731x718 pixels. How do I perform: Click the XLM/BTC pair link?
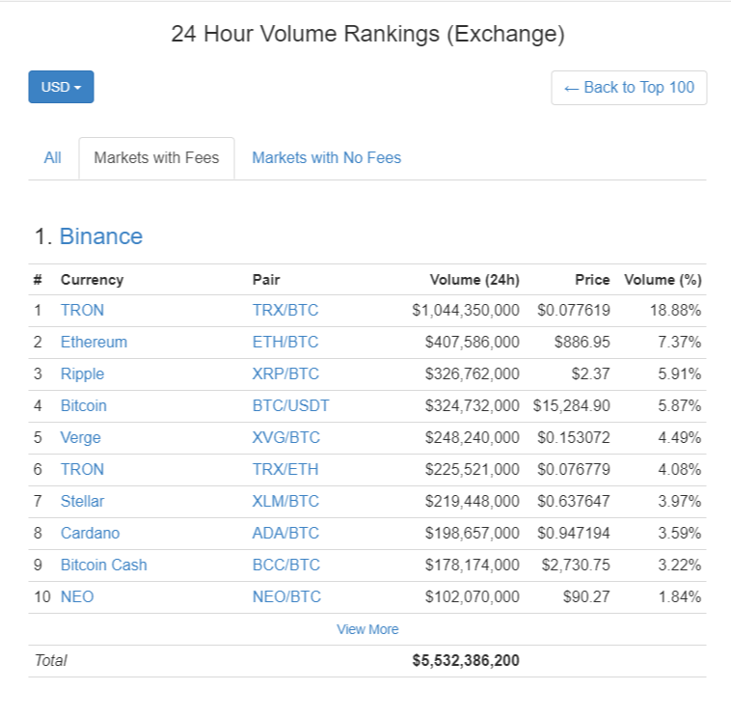pyautogui.click(x=285, y=501)
